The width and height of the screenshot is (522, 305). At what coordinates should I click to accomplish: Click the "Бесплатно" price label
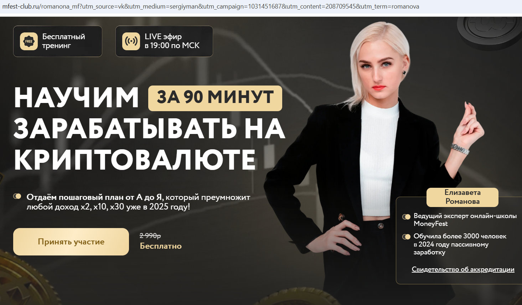point(161,246)
